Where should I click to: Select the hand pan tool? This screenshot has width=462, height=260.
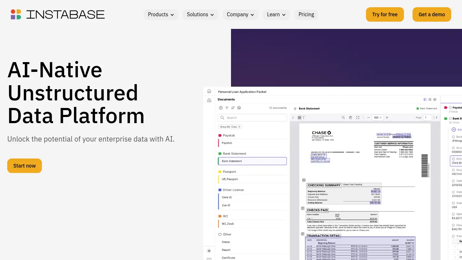point(350,117)
